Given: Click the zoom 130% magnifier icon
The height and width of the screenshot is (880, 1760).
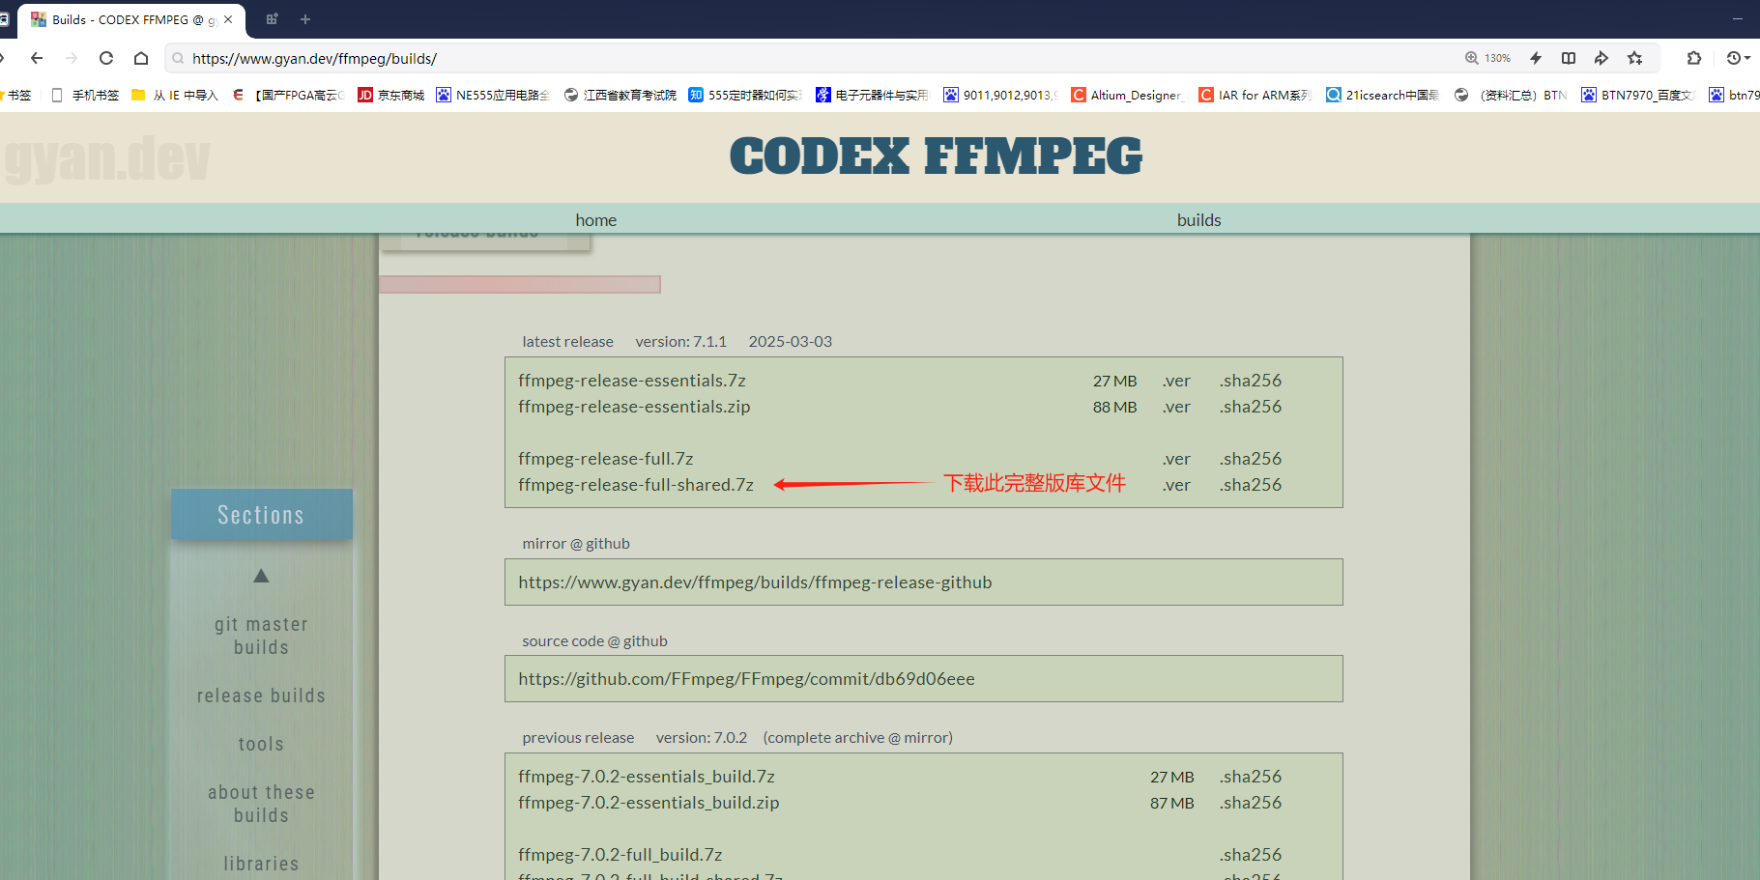Looking at the screenshot, I should 1471,58.
